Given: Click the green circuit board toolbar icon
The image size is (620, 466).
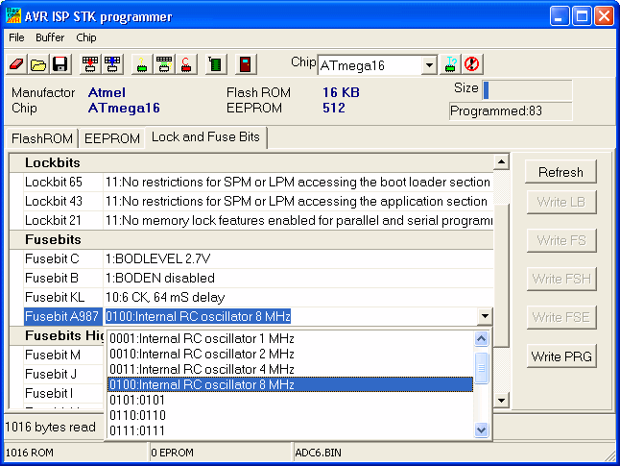Looking at the screenshot, I should (216, 64).
